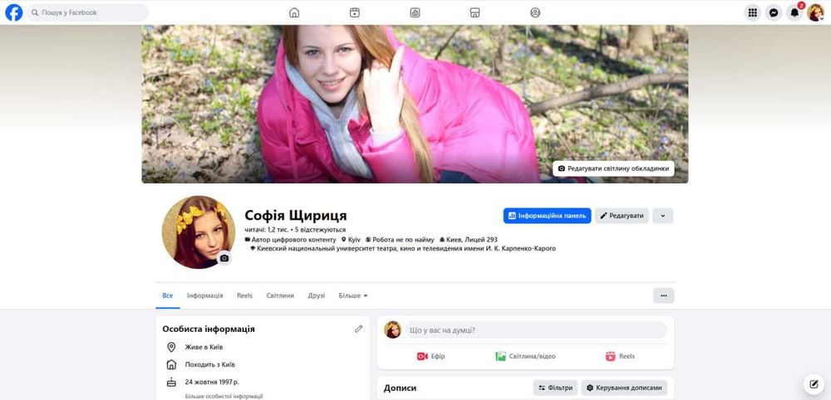Click the new message compose icon
The image size is (831, 400).
814,384
